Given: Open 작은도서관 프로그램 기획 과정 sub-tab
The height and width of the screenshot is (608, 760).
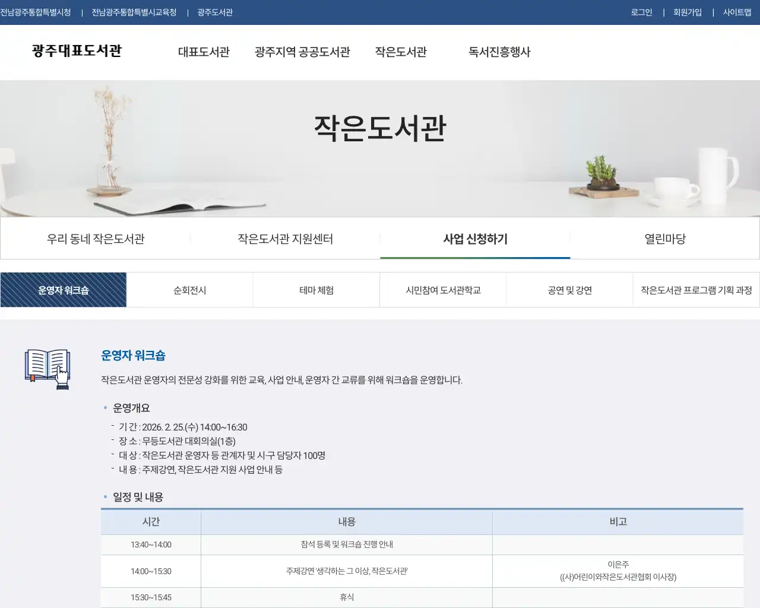Looking at the screenshot, I should 696,290.
